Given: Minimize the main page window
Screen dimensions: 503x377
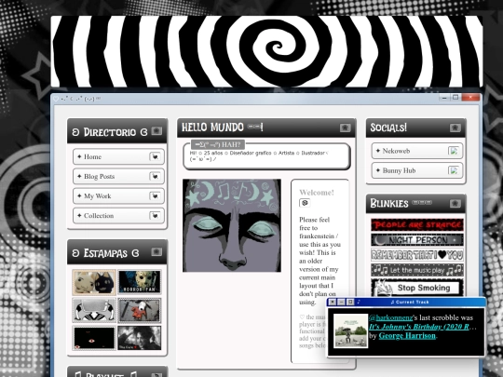Looking at the screenshot, I should coord(444,98).
